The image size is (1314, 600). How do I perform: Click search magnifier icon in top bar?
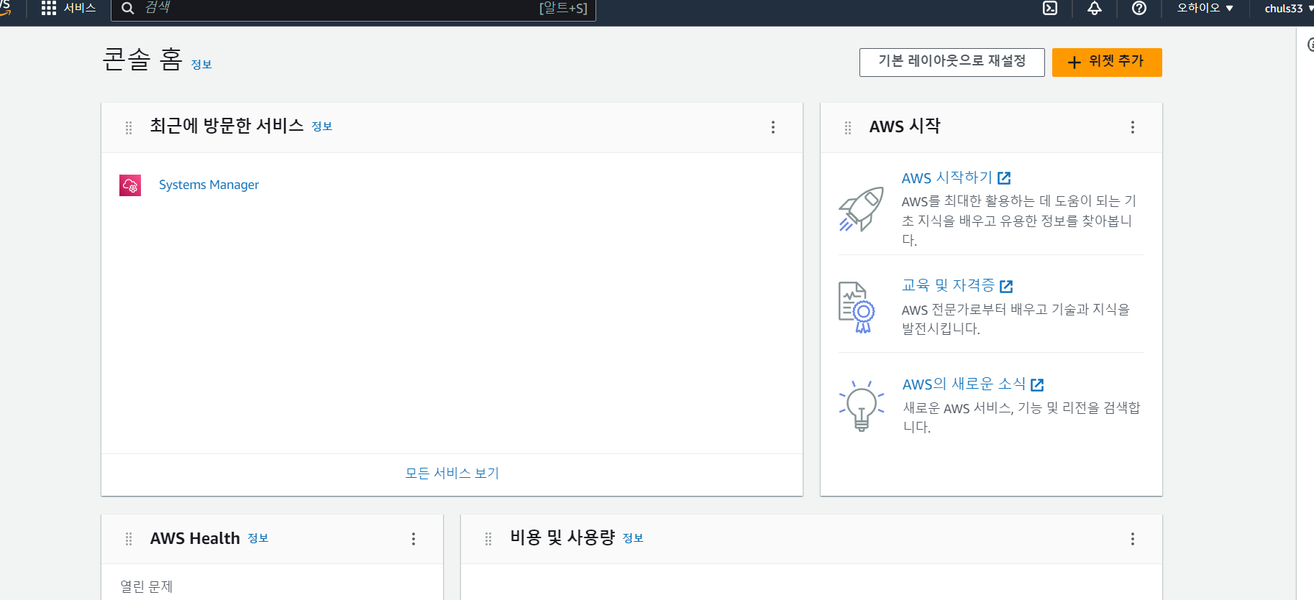128,9
